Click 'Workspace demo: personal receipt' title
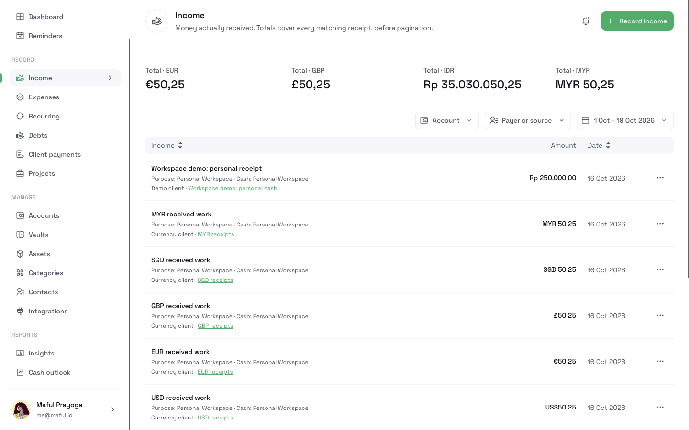The width and height of the screenshot is (689, 430). pos(206,168)
